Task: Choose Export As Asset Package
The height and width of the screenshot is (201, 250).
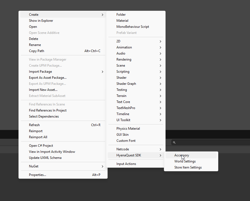Action: point(63,77)
